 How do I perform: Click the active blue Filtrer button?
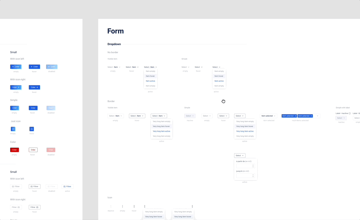tap(67, 186)
